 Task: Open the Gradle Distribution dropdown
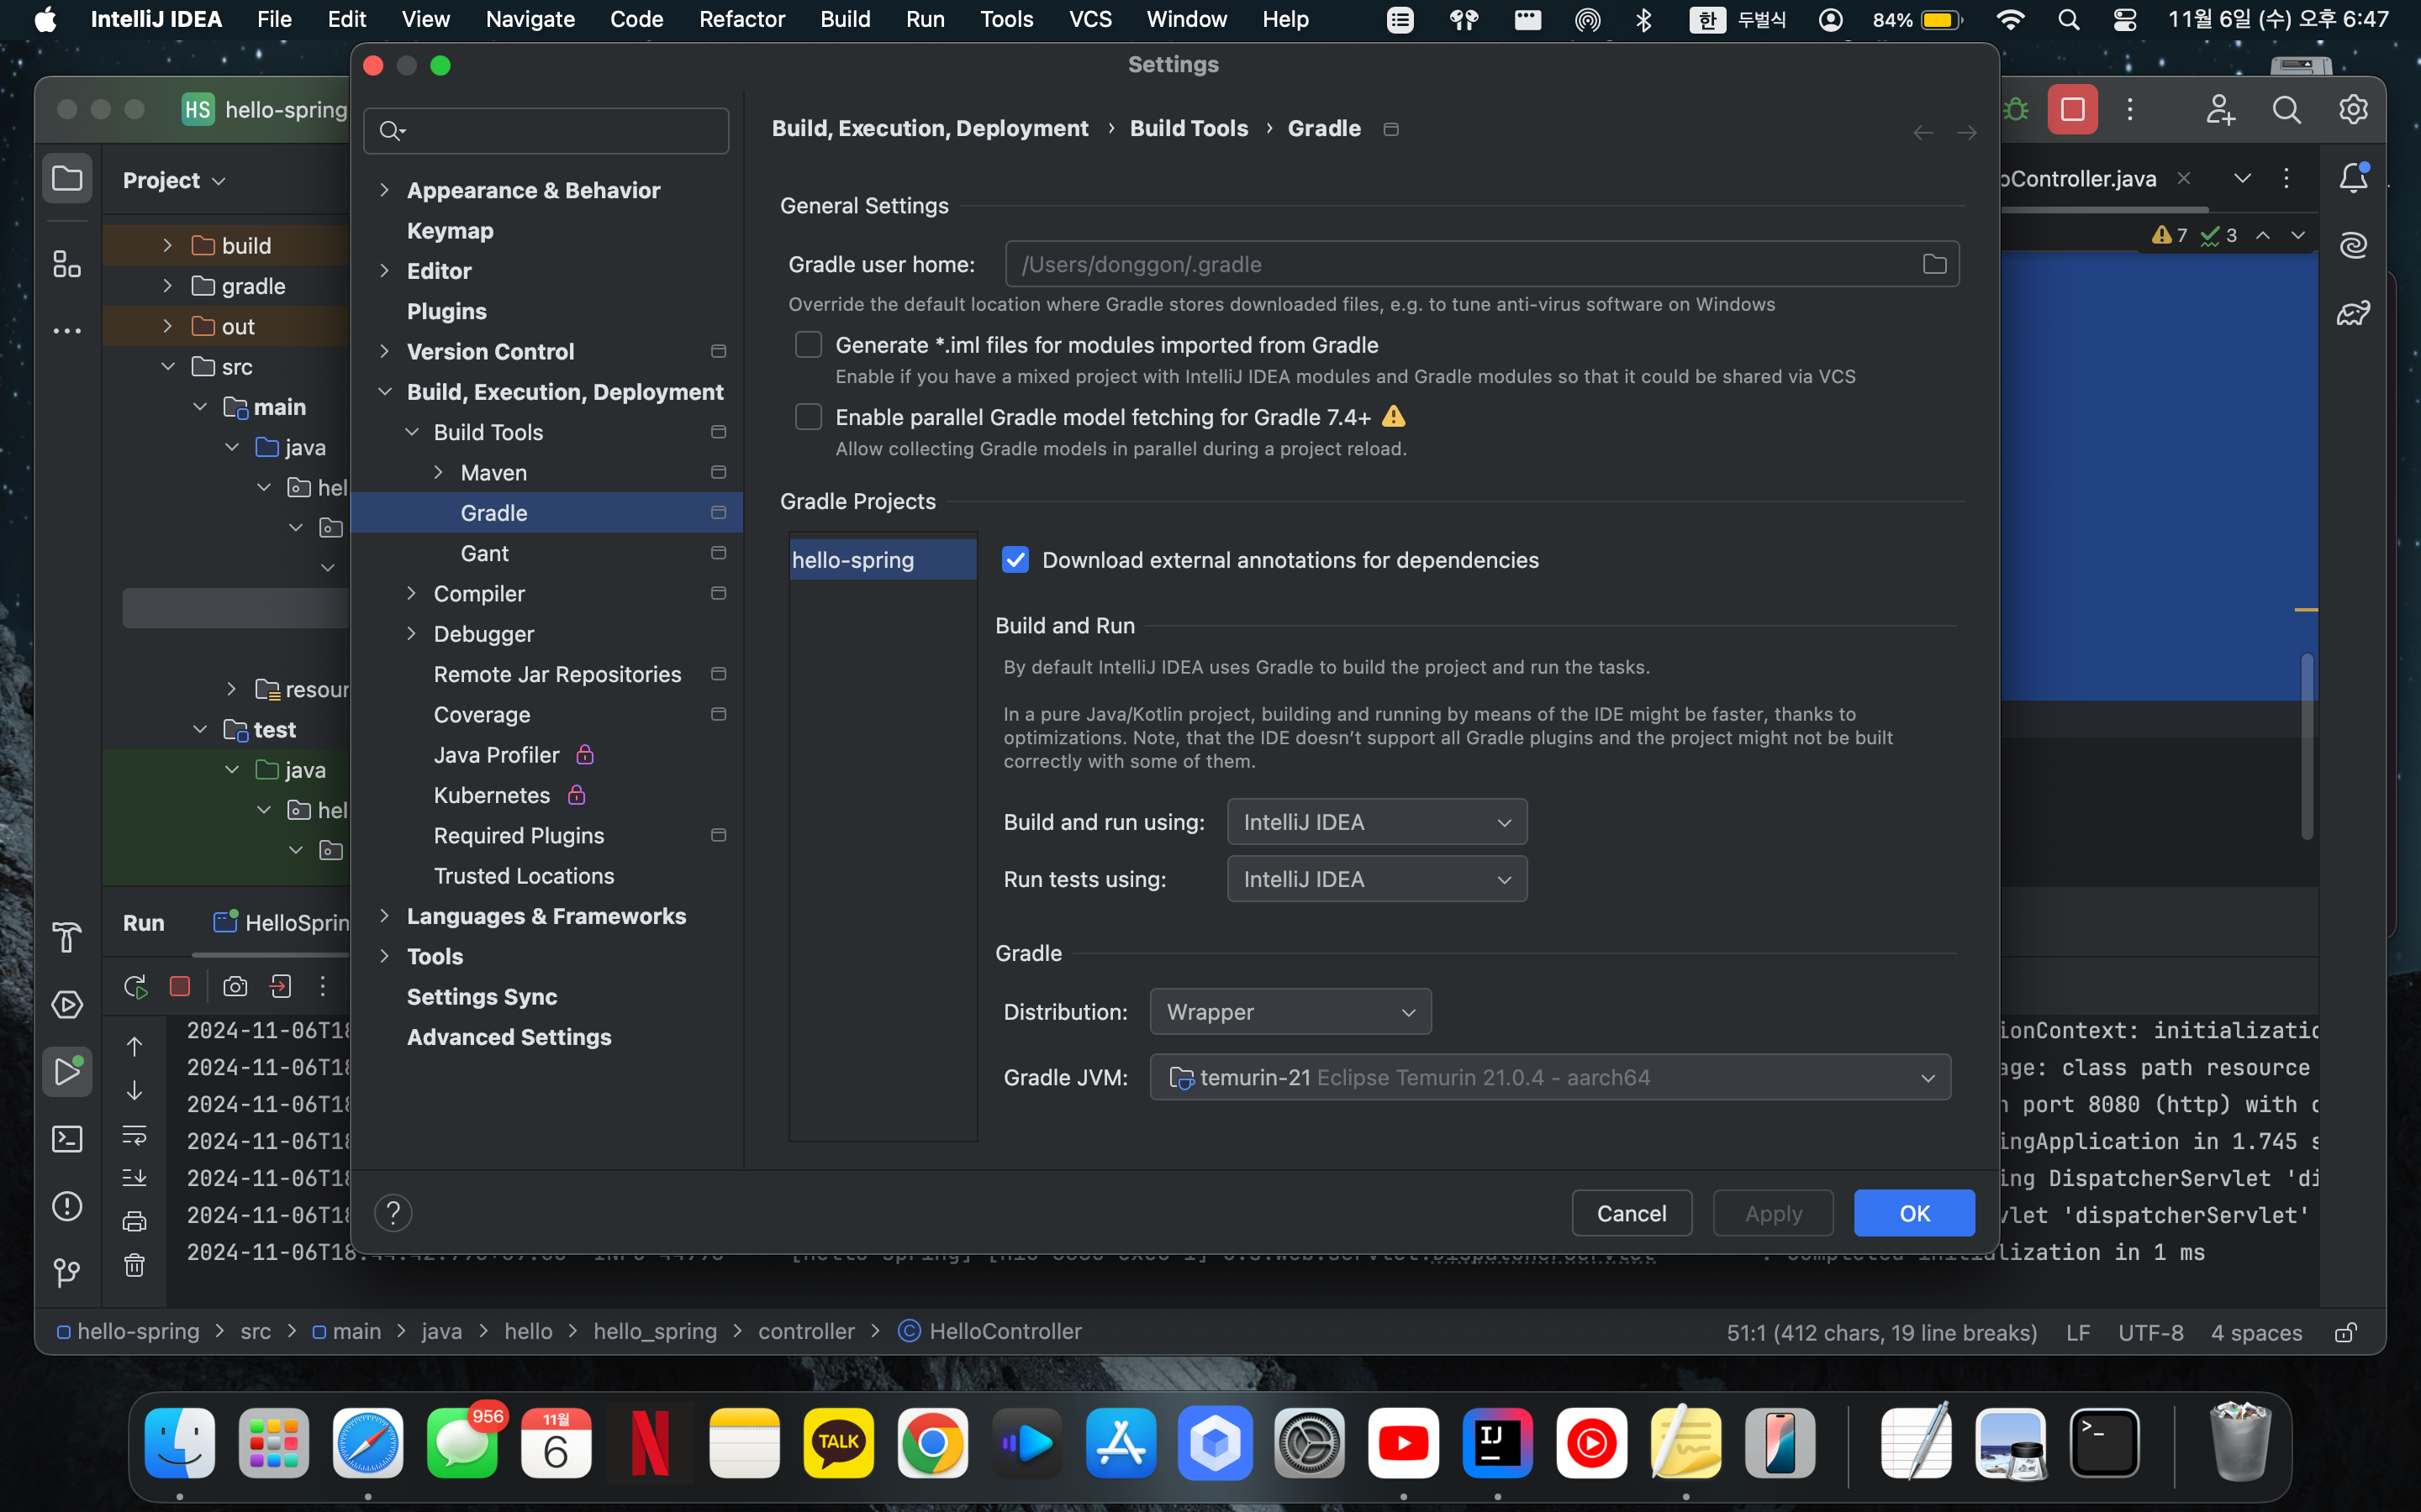click(x=1290, y=1012)
